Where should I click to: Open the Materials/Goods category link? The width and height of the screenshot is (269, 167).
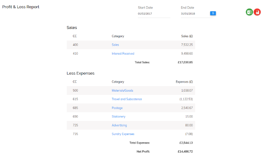[122, 91]
